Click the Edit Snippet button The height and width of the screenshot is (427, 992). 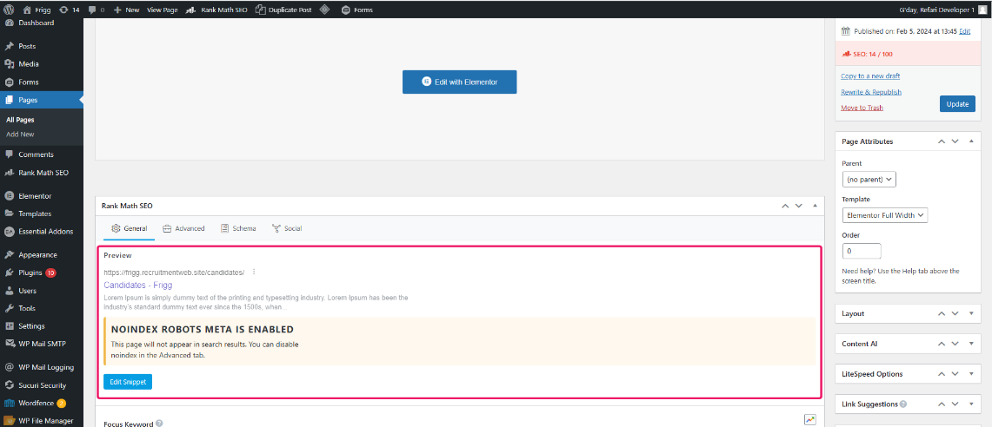pos(128,382)
